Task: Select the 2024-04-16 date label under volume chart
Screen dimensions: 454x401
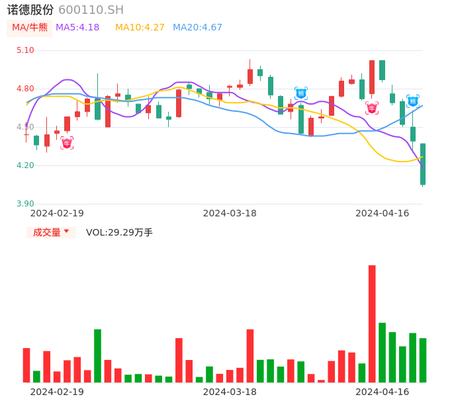Action: click(x=383, y=392)
